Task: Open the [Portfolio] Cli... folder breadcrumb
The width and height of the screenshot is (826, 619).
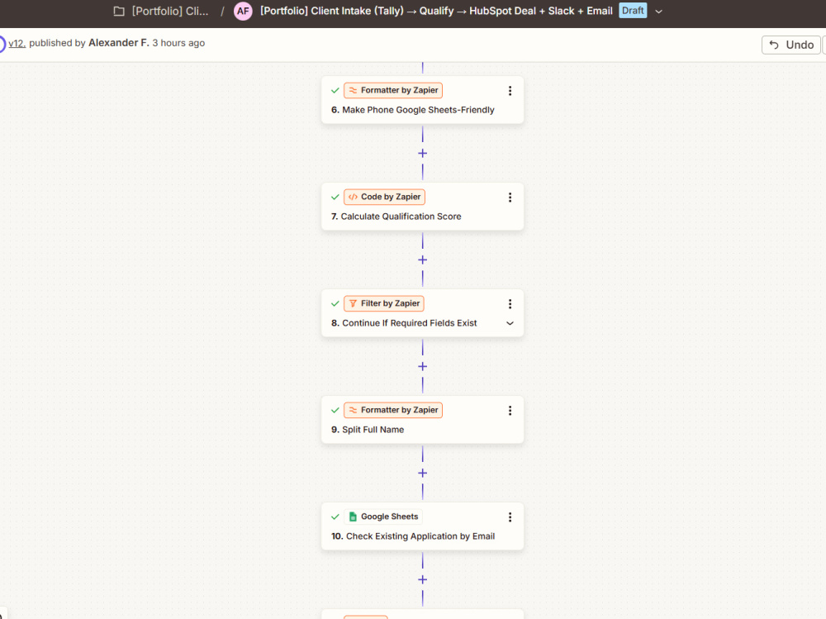Action: pyautogui.click(x=170, y=11)
